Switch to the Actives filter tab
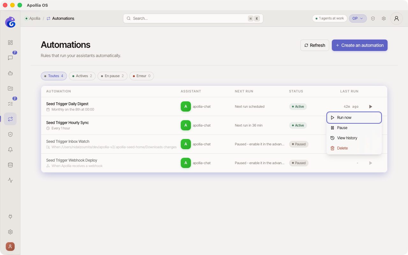 pyautogui.click(x=82, y=76)
